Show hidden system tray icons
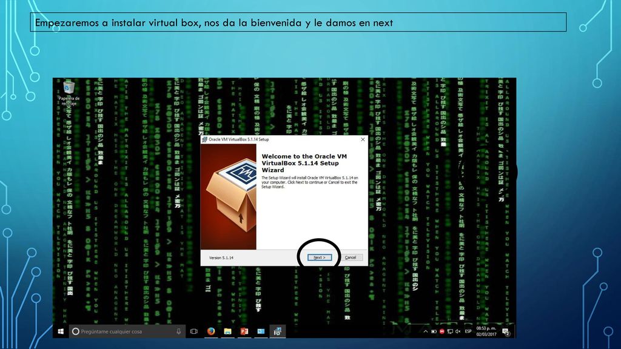The width and height of the screenshot is (621, 349). [x=426, y=331]
